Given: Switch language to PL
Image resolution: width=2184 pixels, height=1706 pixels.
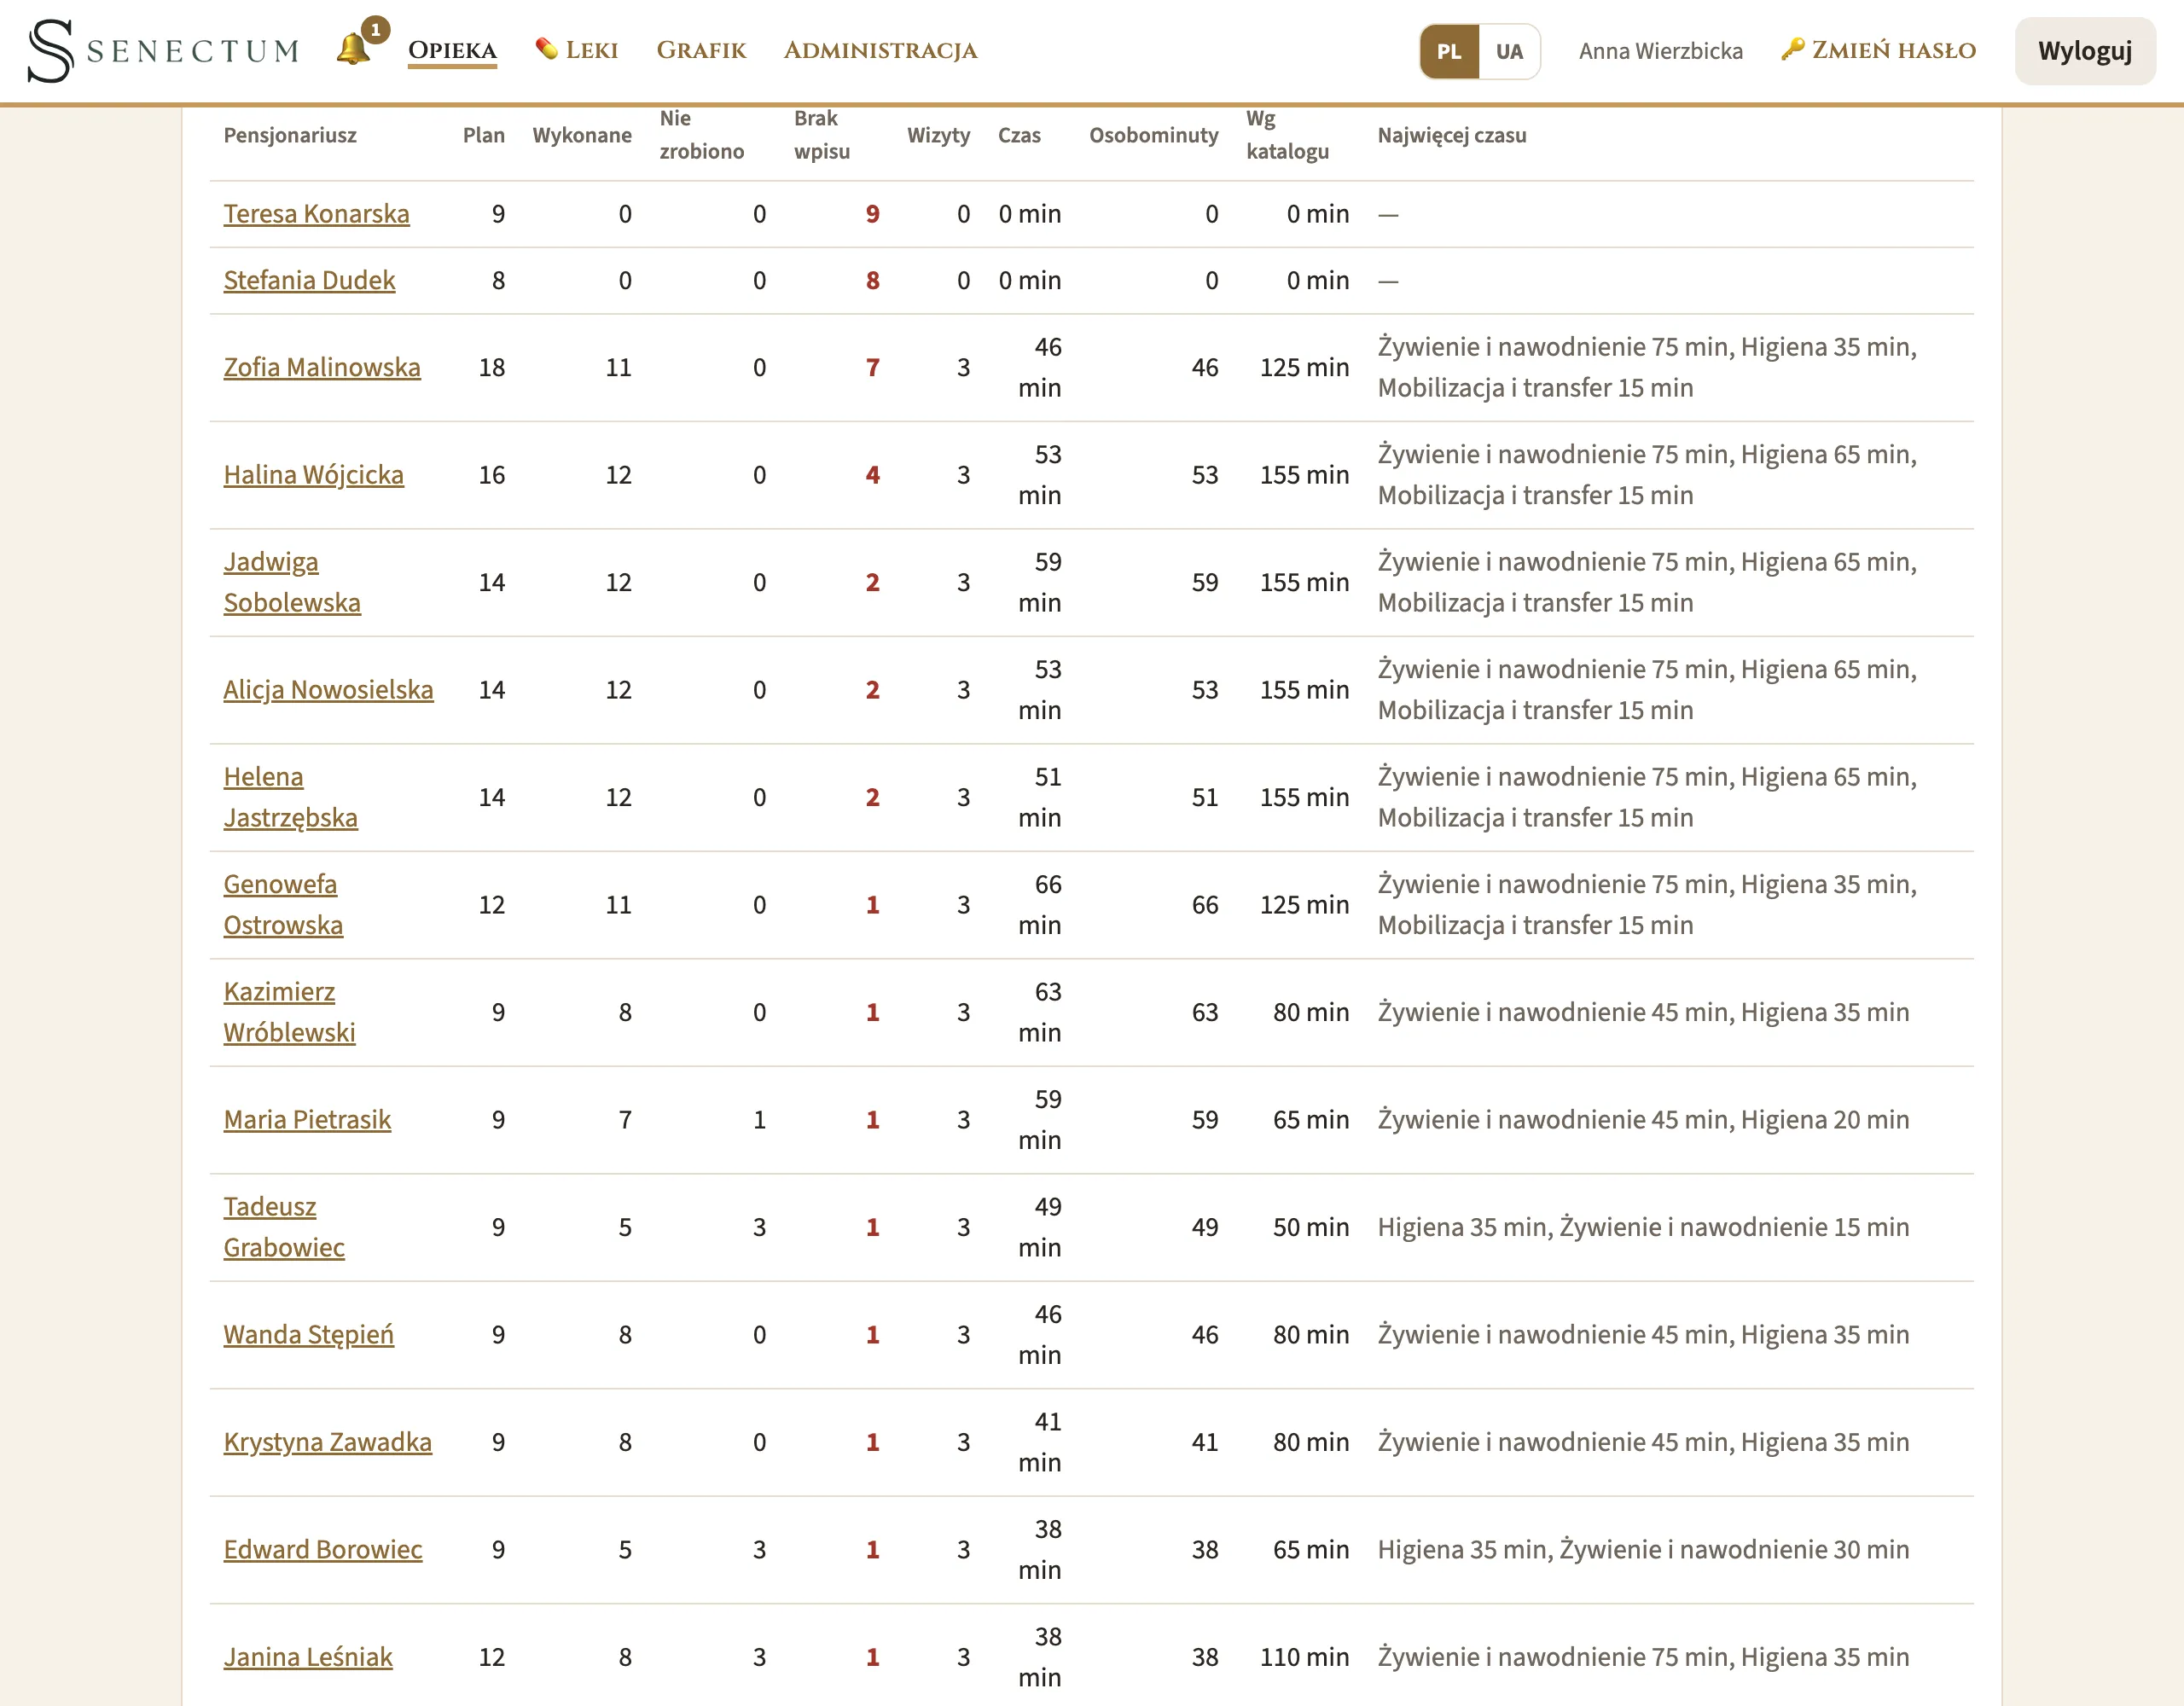Looking at the screenshot, I should click(1449, 51).
